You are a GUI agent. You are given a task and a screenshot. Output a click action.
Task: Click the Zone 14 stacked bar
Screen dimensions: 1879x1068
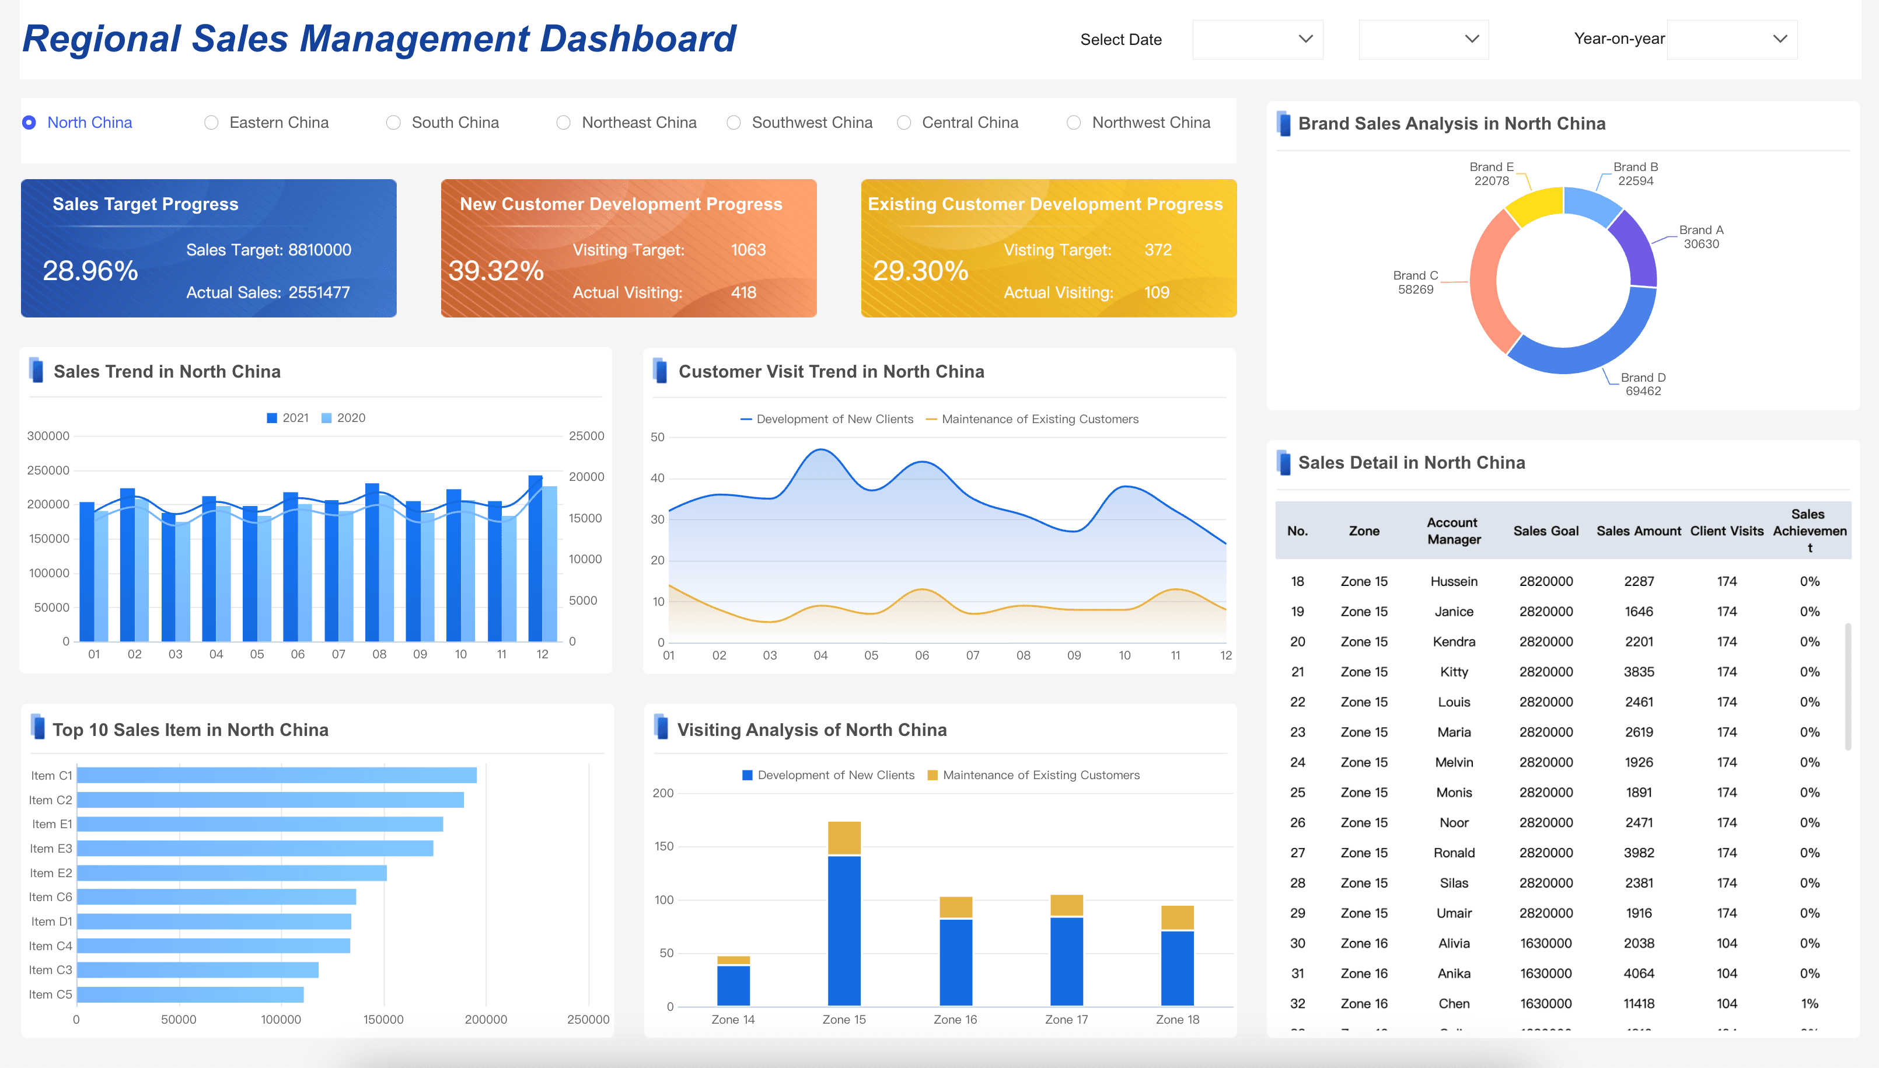[x=734, y=980]
